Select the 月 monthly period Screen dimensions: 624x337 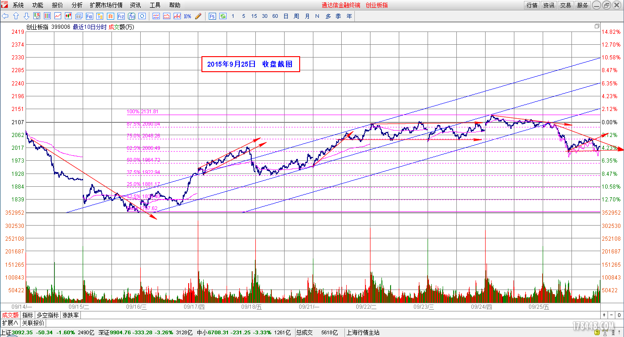click(x=307, y=16)
